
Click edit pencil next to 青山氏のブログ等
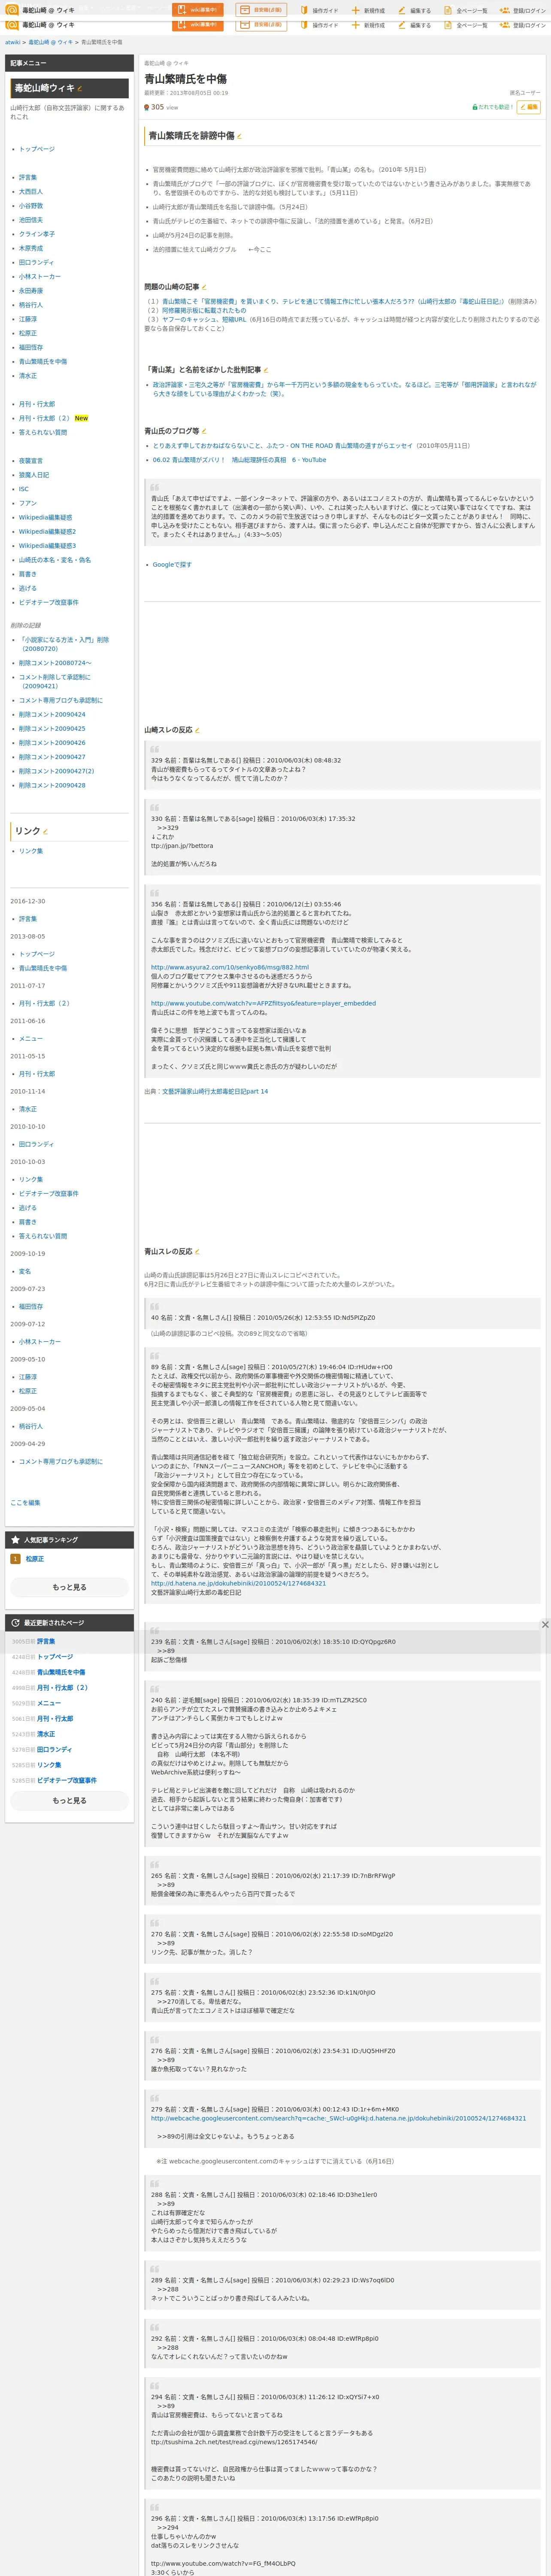(204, 431)
